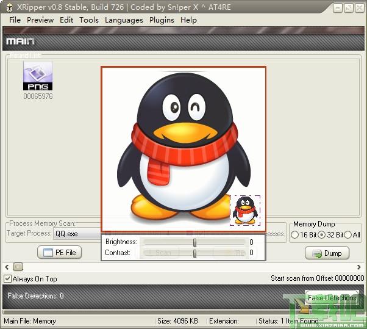This screenshot has width=367, height=329.
Task: Open the Preview menu
Action: click(40, 20)
